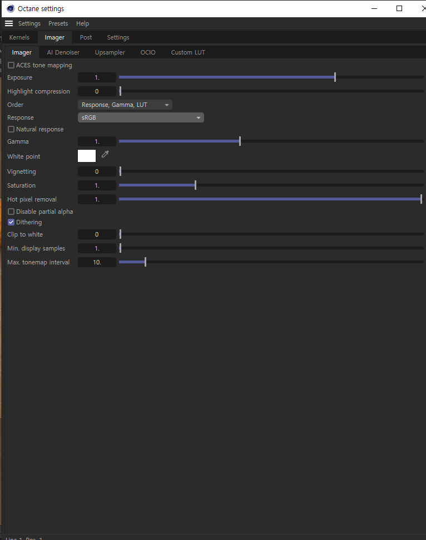This screenshot has height=540, width=426.
Task: Expand the Response sRGB dropdown
Action: pyautogui.click(x=141, y=117)
